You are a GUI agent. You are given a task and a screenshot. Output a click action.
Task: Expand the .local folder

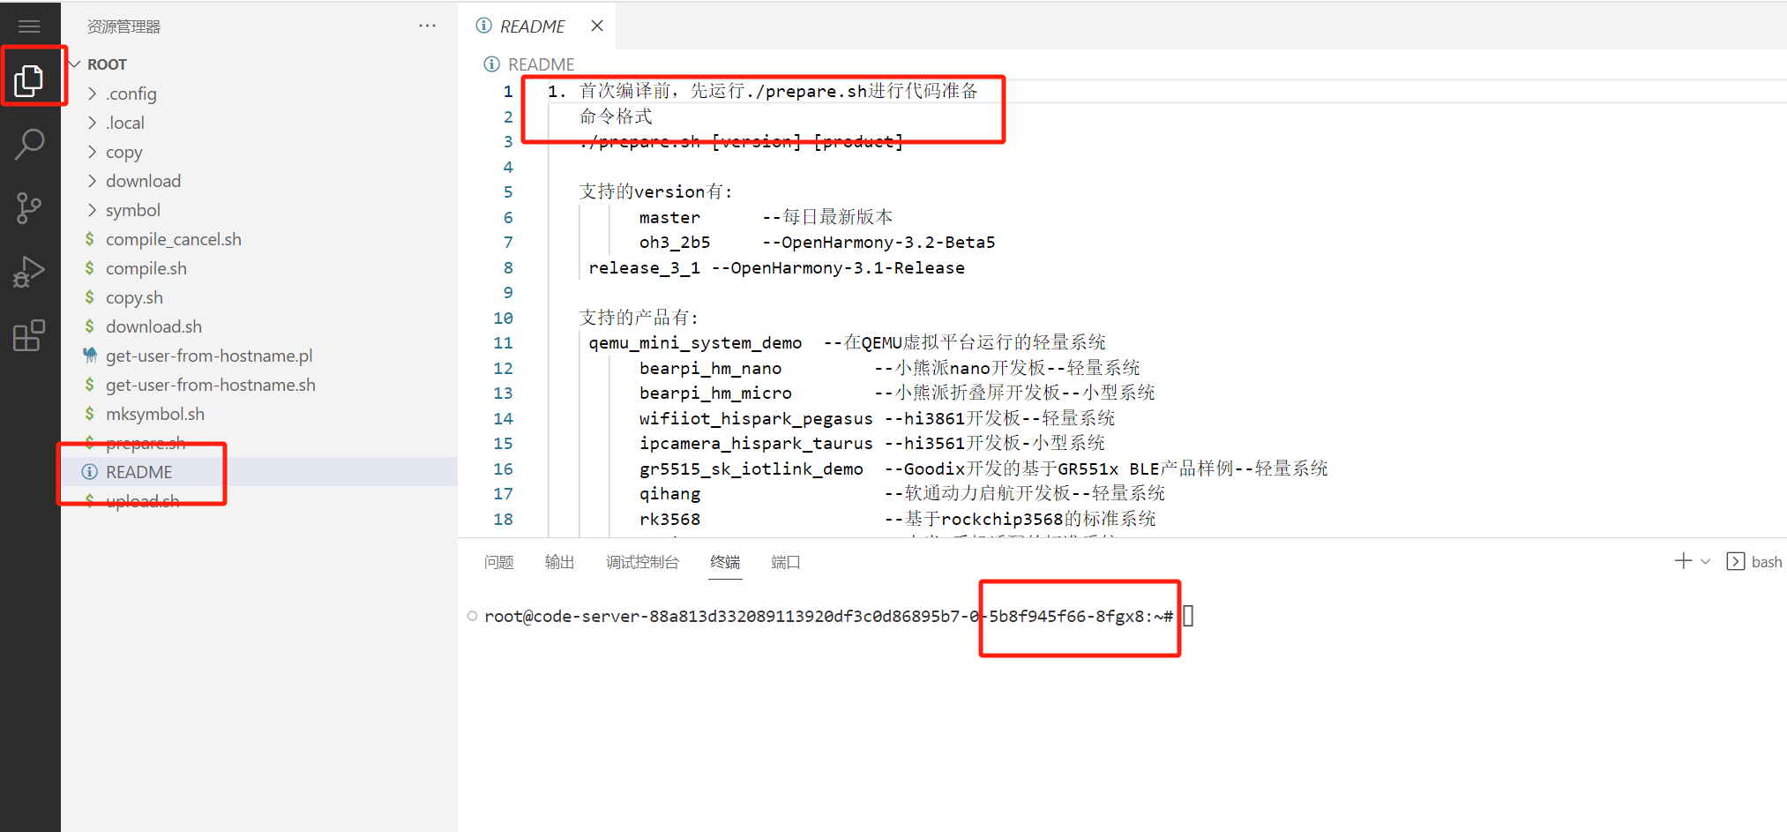click(x=124, y=123)
